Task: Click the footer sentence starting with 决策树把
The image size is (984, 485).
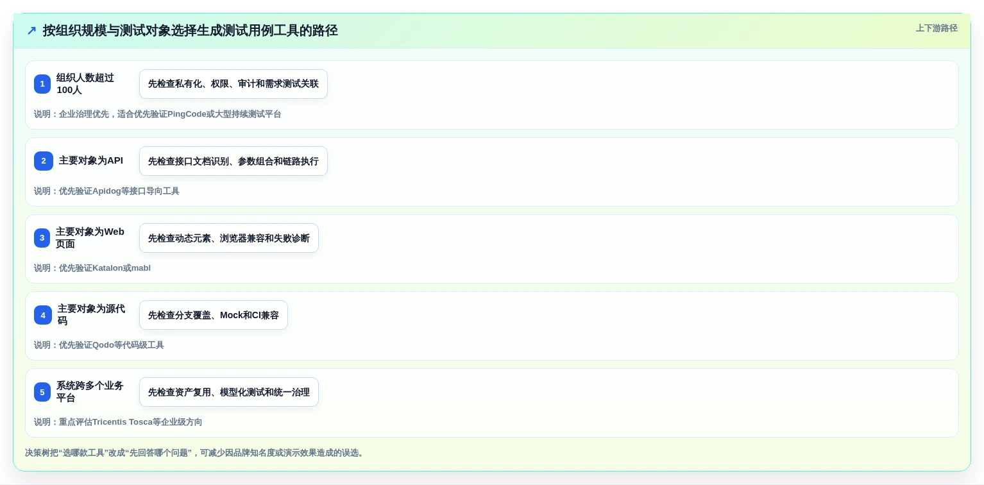Action: [x=196, y=453]
